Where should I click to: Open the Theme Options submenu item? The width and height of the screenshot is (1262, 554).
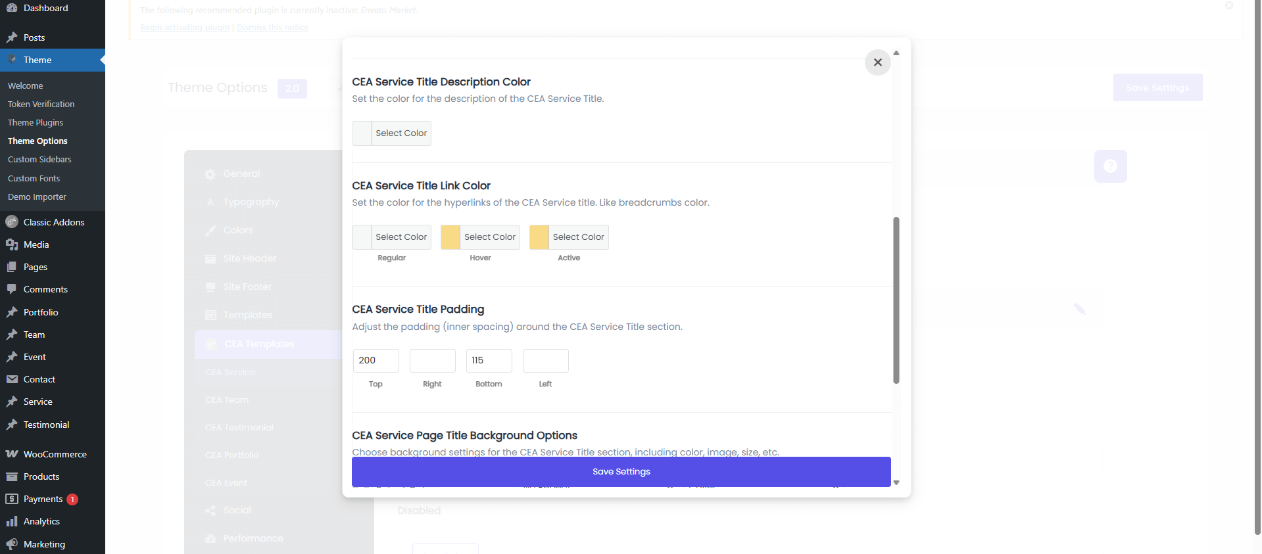(37, 141)
